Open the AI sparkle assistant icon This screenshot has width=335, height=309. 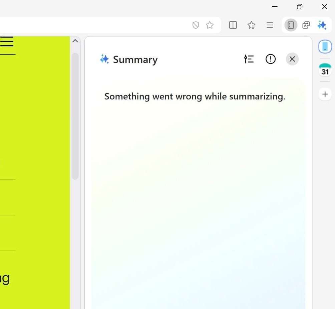click(322, 25)
